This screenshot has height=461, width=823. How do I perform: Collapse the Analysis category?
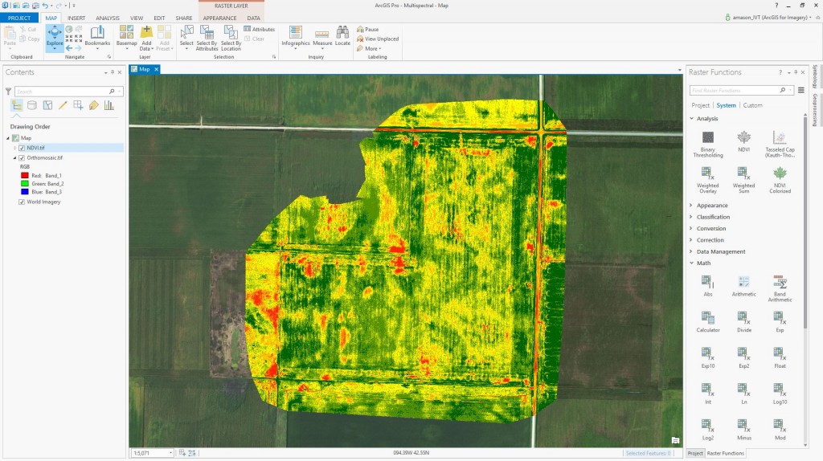pyautogui.click(x=692, y=119)
